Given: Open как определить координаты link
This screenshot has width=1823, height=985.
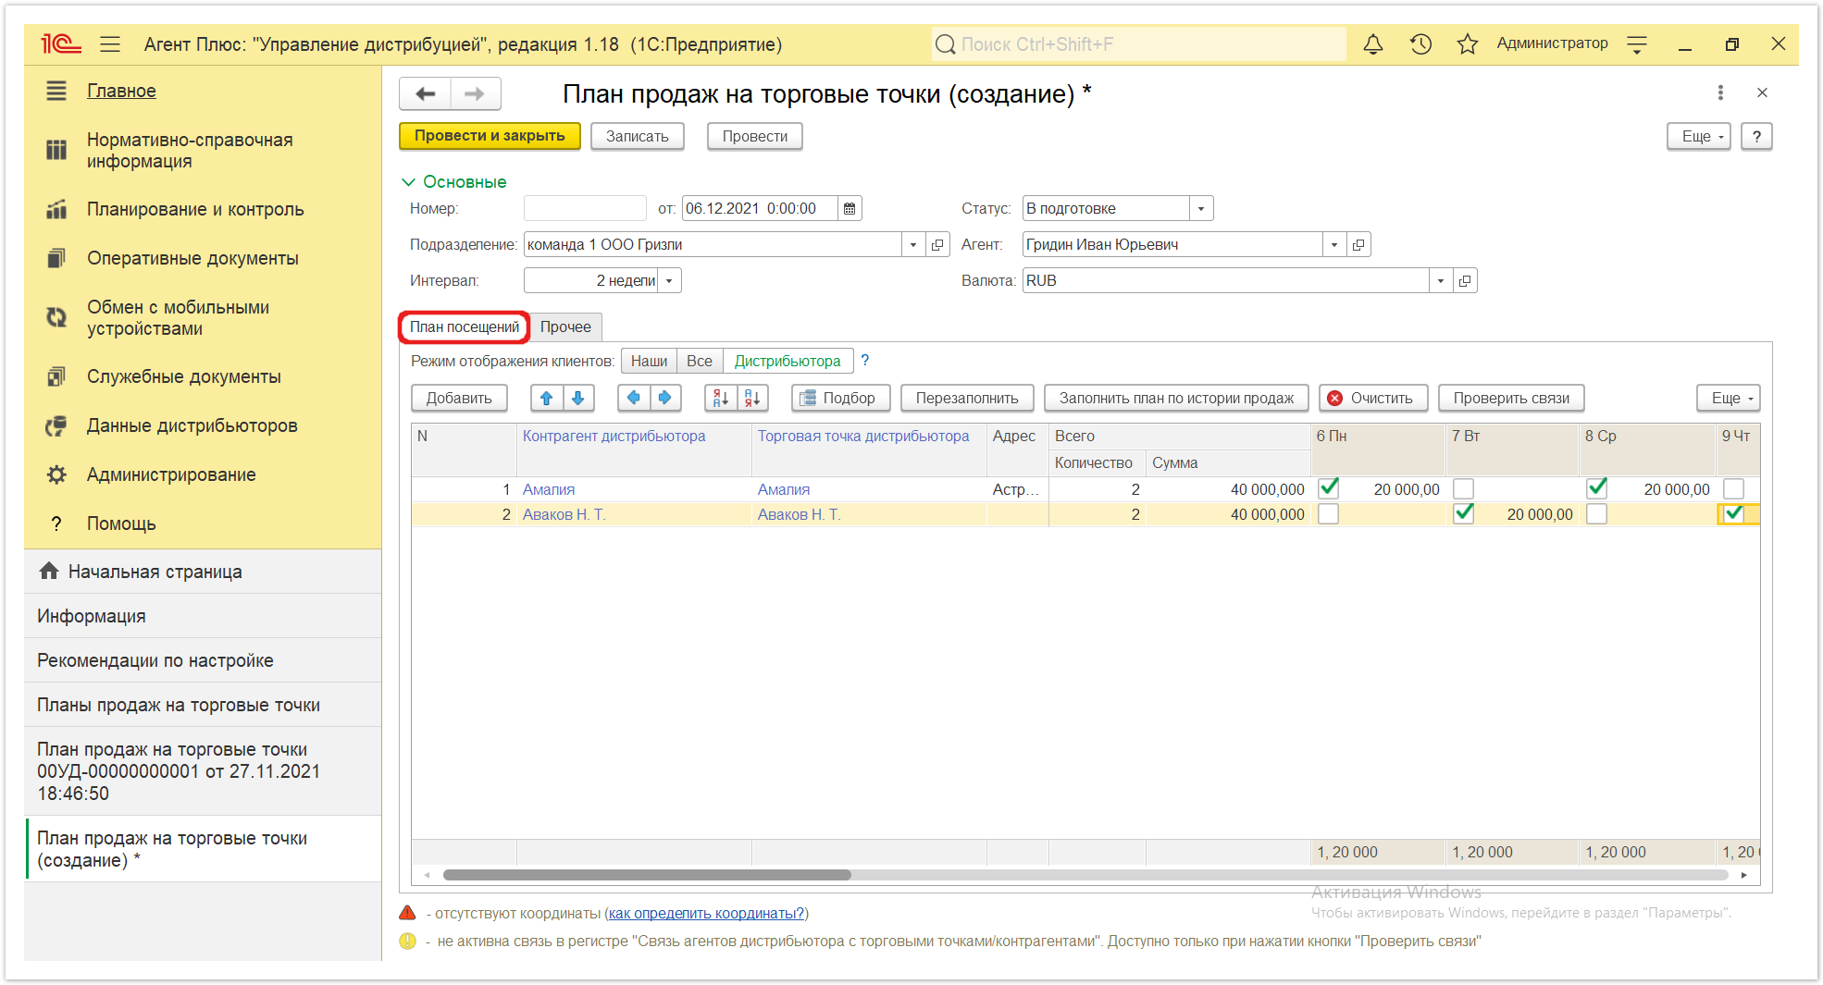Looking at the screenshot, I should coord(706,913).
